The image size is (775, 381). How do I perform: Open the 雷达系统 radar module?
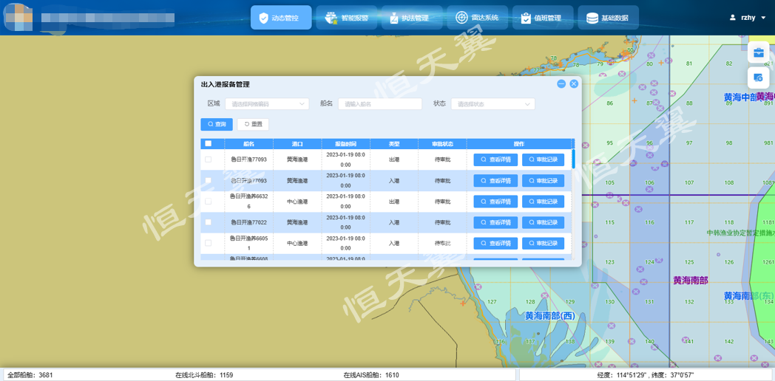[477, 18]
